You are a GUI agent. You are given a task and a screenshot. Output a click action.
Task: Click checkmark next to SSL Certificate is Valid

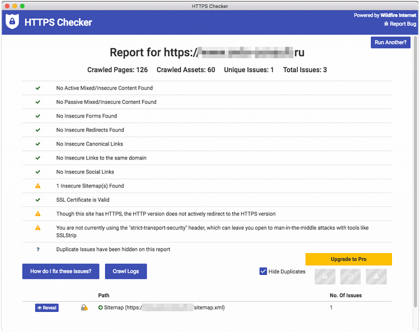coord(38,200)
